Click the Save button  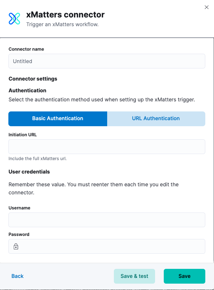184,276
